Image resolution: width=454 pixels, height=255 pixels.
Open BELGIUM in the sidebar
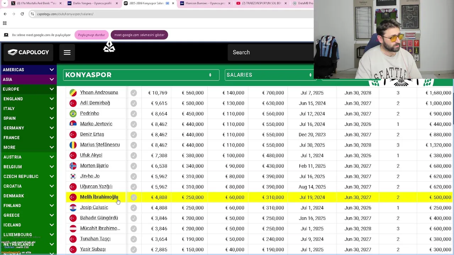(x=28, y=167)
